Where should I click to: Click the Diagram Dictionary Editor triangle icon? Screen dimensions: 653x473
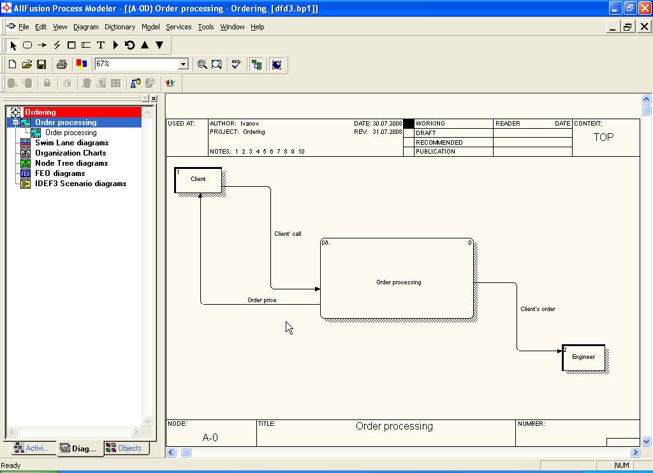click(116, 45)
